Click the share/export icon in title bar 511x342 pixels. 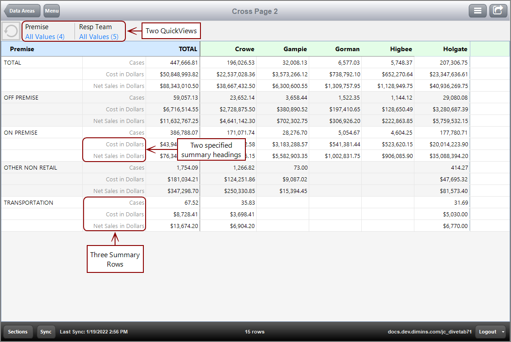pos(498,10)
